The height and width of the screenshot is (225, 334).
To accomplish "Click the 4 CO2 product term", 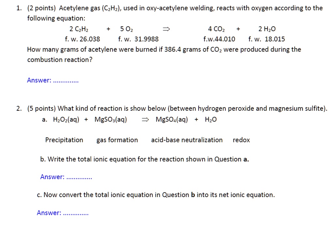I will pyautogui.click(x=216, y=29).
